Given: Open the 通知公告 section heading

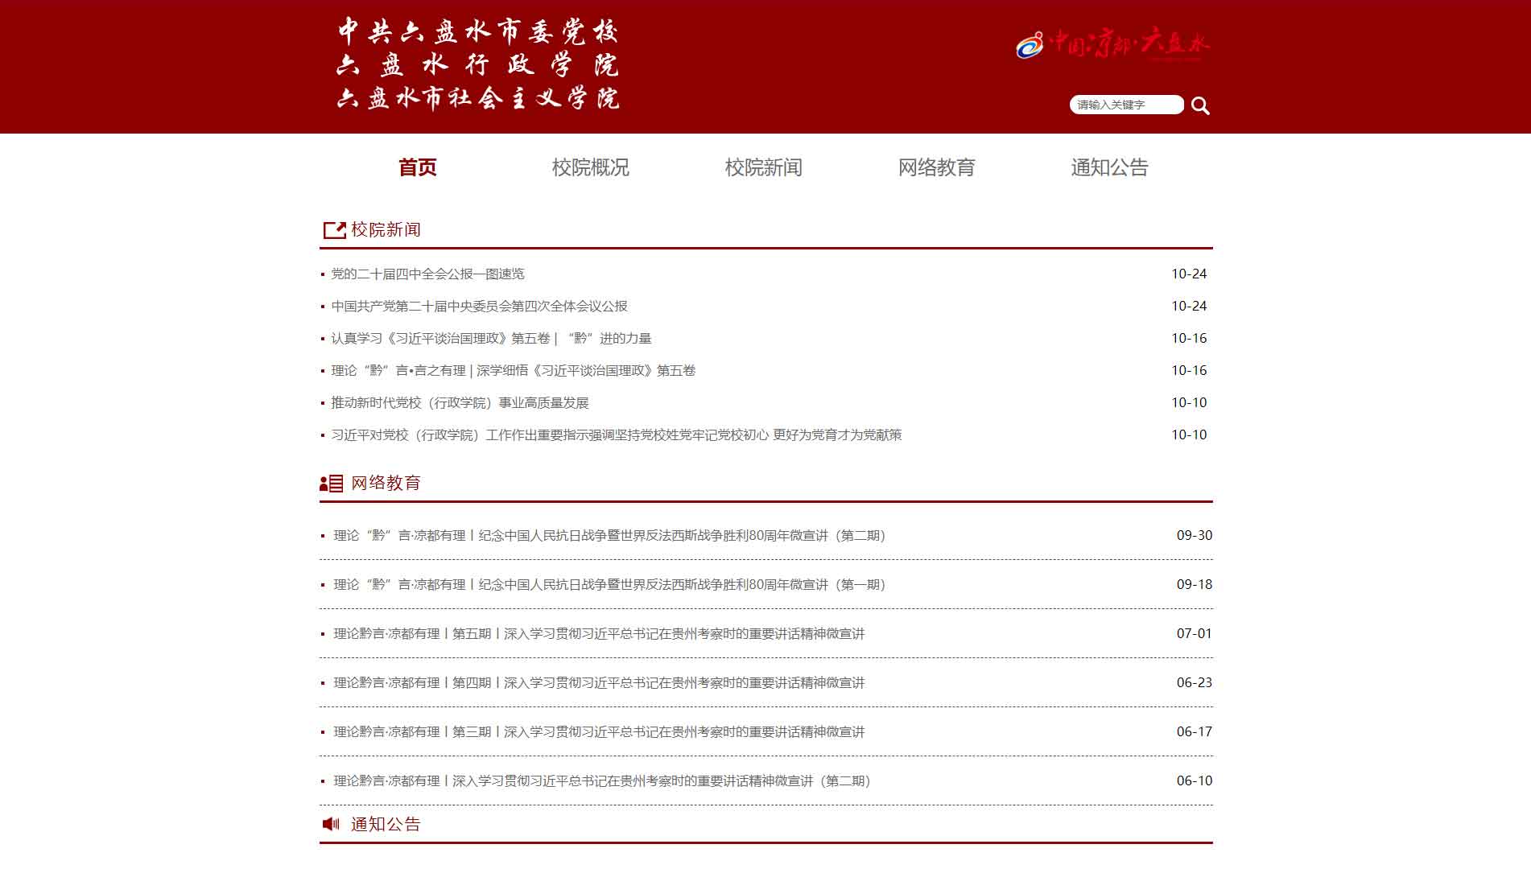Looking at the screenshot, I should click(386, 824).
